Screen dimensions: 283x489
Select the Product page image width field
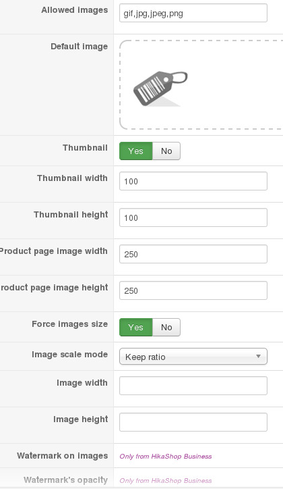coord(193,254)
